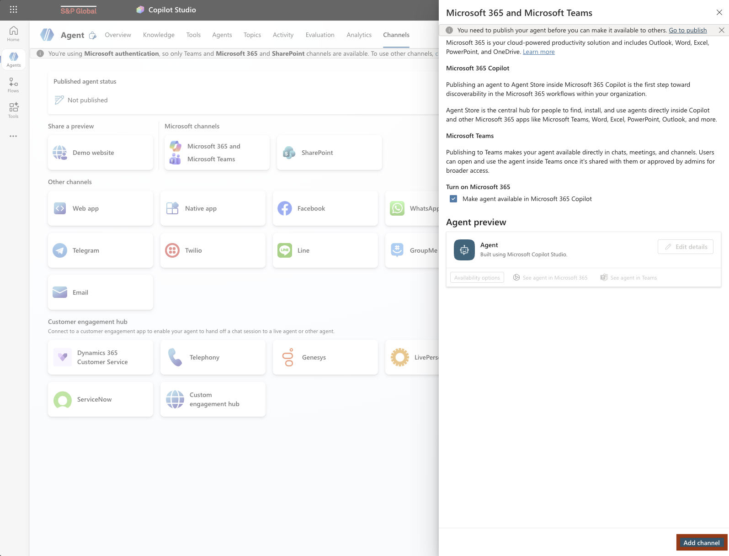Click the Copilot Studio logo icon
The image size is (729, 556).
(140, 10)
